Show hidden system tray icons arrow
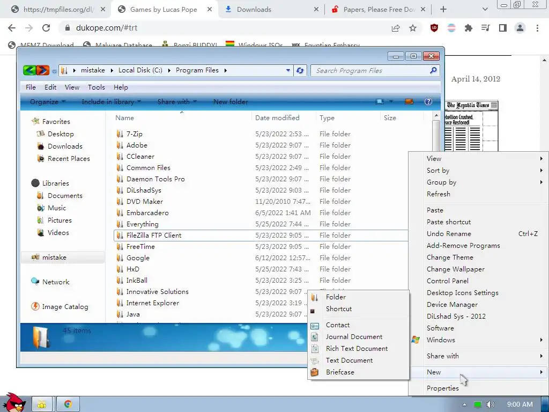The width and height of the screenshot is (549, 412). [464, 404]
